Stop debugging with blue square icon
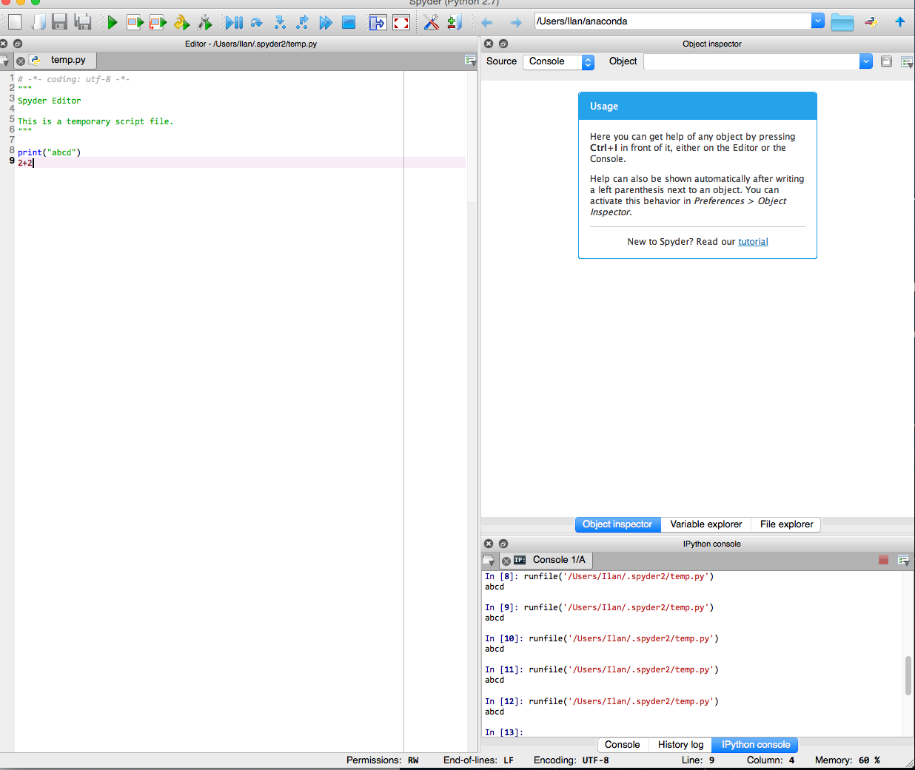The height and width of the screenshot is (770, 915). (349, 23)
